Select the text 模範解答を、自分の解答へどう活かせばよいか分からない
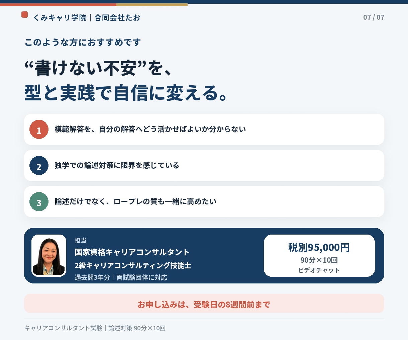 click(x=150, y=129)
